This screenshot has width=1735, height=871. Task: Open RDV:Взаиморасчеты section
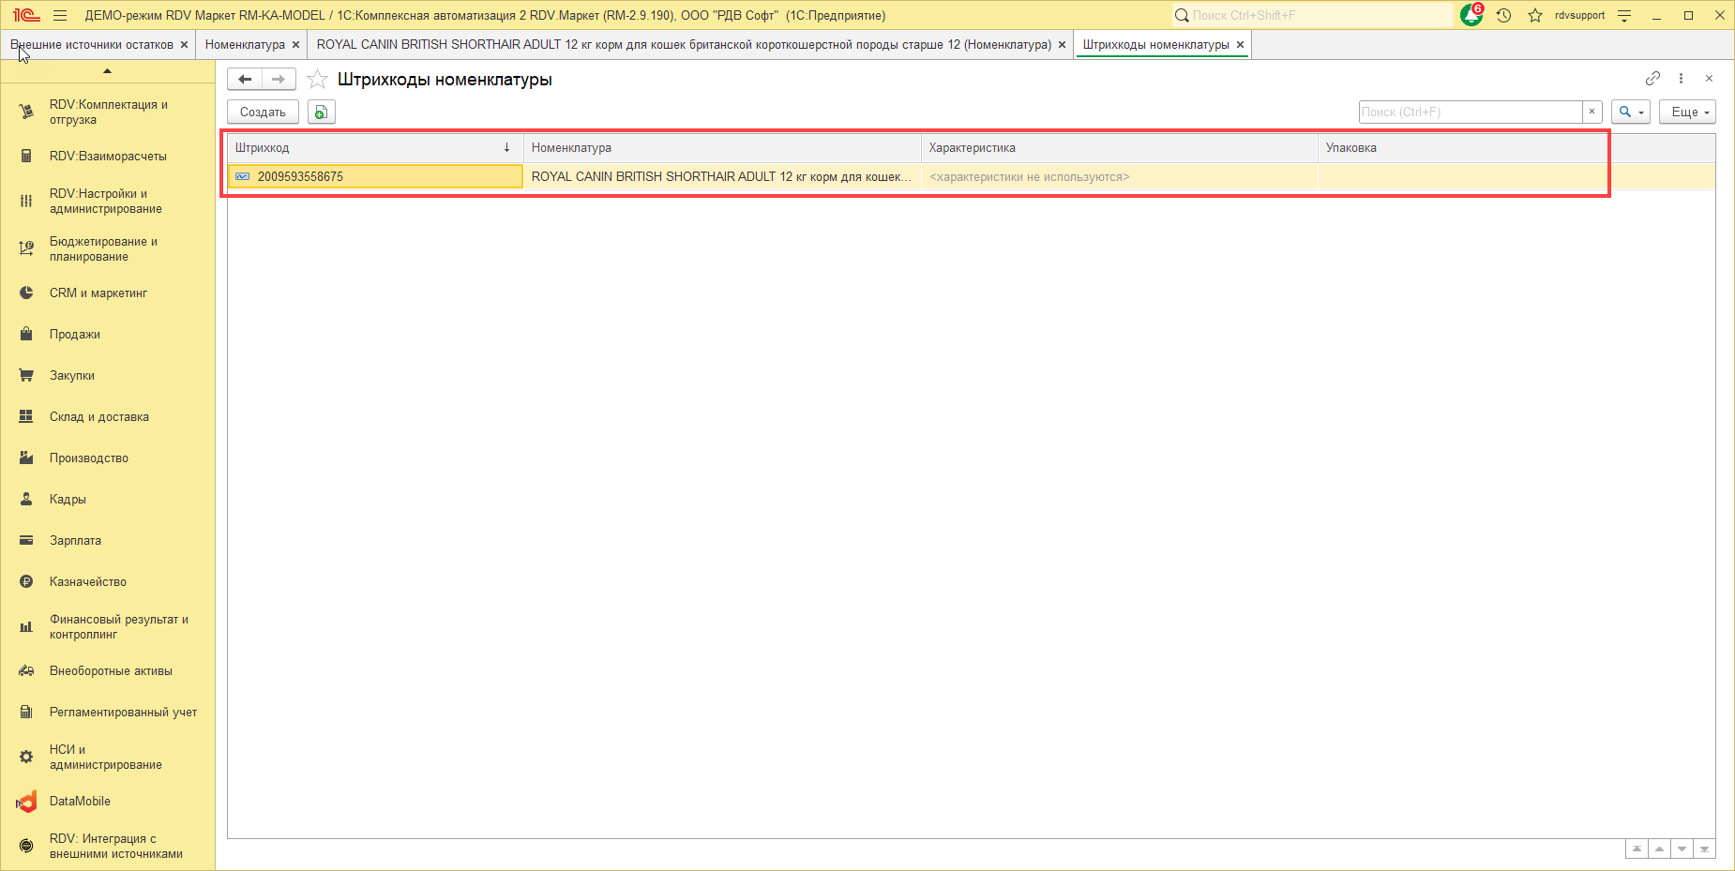[108, 157]
